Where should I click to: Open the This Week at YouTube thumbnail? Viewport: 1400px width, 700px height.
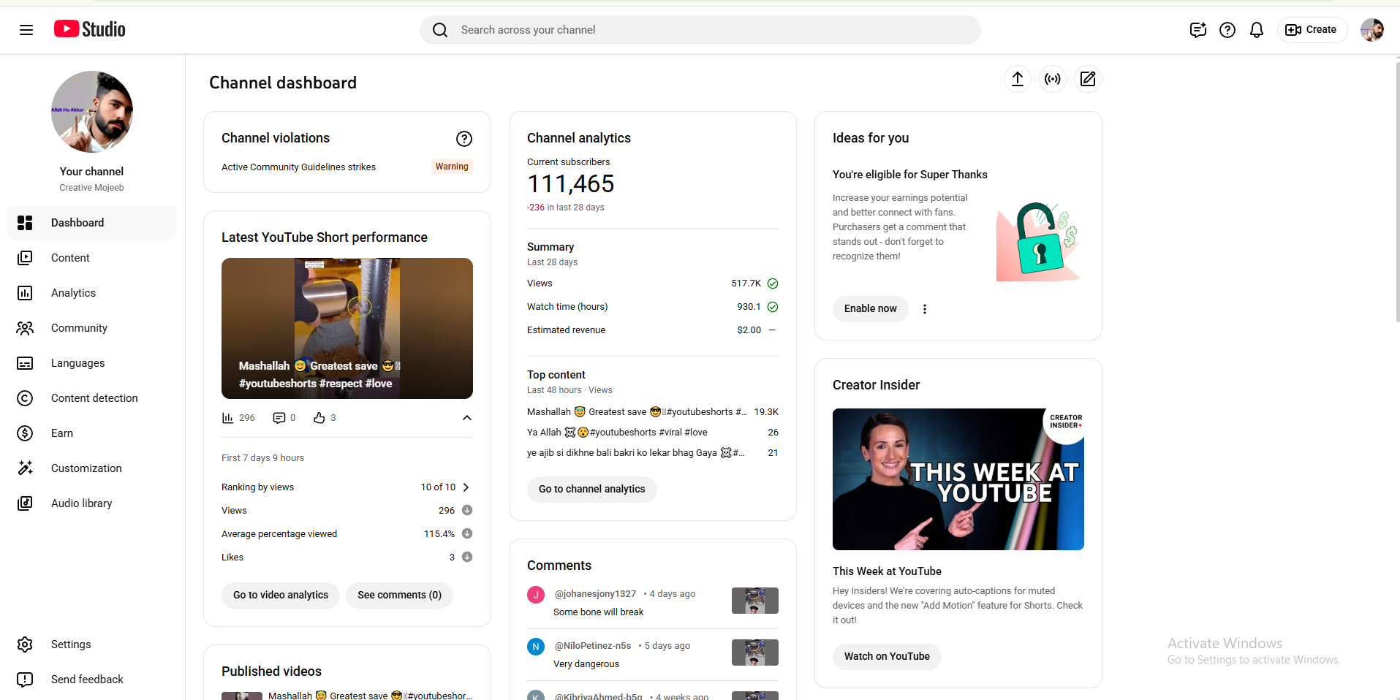[x=958, y=479]
